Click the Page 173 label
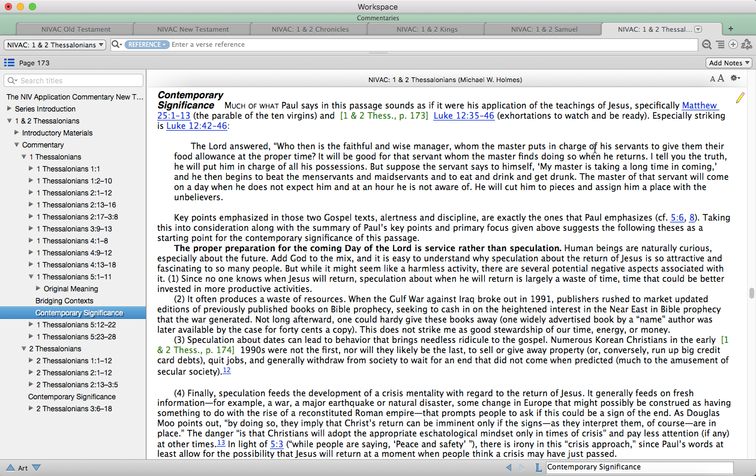Viewport: 756px width, 476px height. pyautogui.click(x=34, y=63)
